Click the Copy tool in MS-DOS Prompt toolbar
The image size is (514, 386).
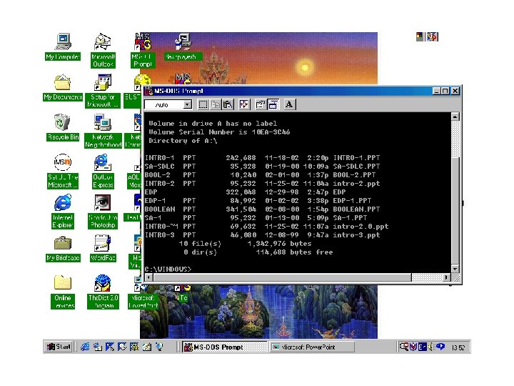click(x=216, y=104)
